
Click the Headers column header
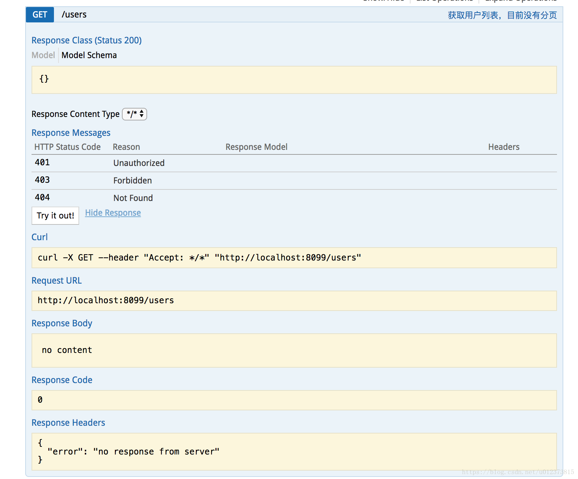point(504,147)
